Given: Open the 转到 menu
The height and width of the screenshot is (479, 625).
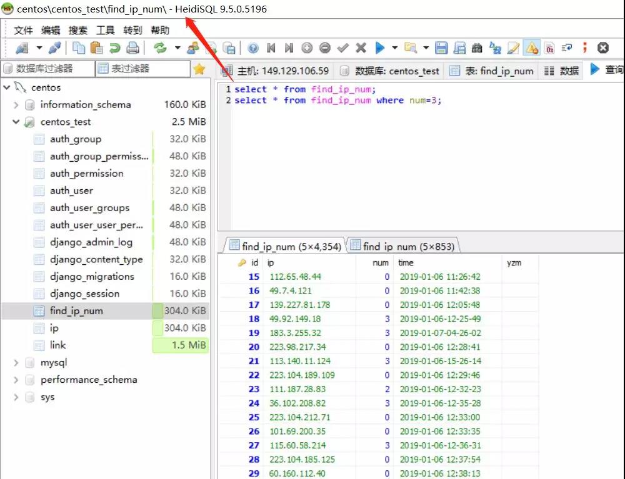Looking at the screenshot, I should pos(132,30).
